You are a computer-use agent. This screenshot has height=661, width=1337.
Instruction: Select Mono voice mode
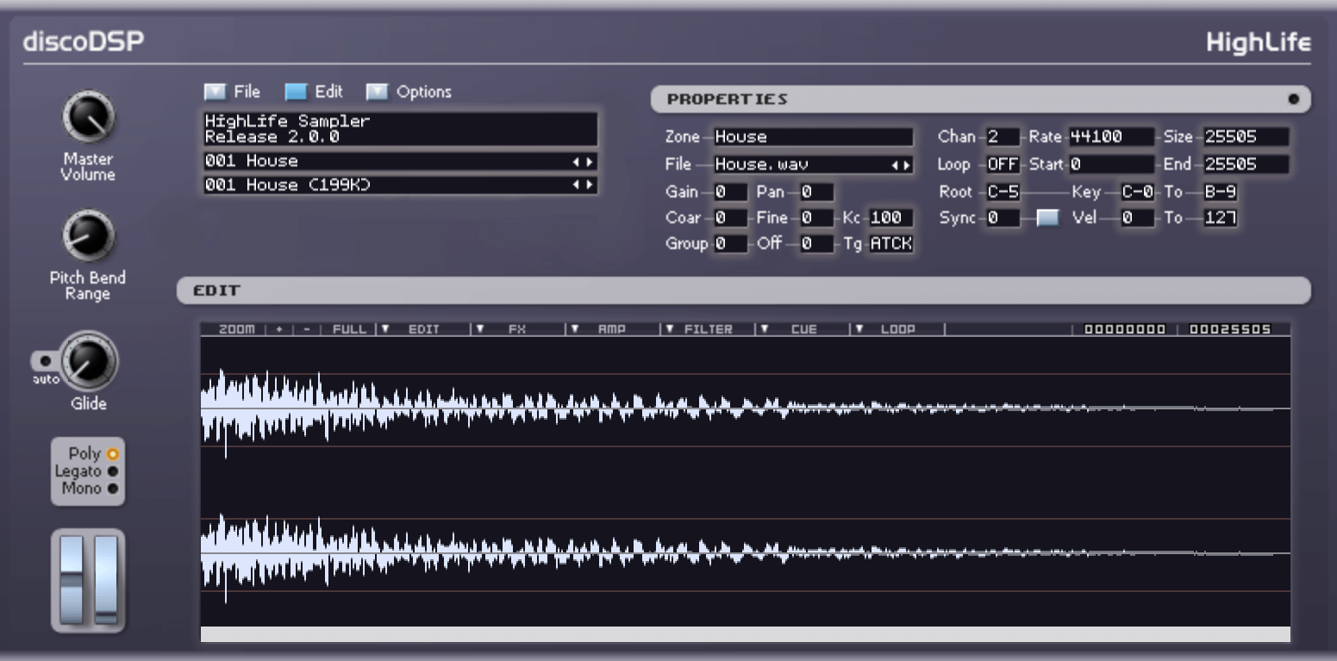pyautogui.click(x=112, y=489)
